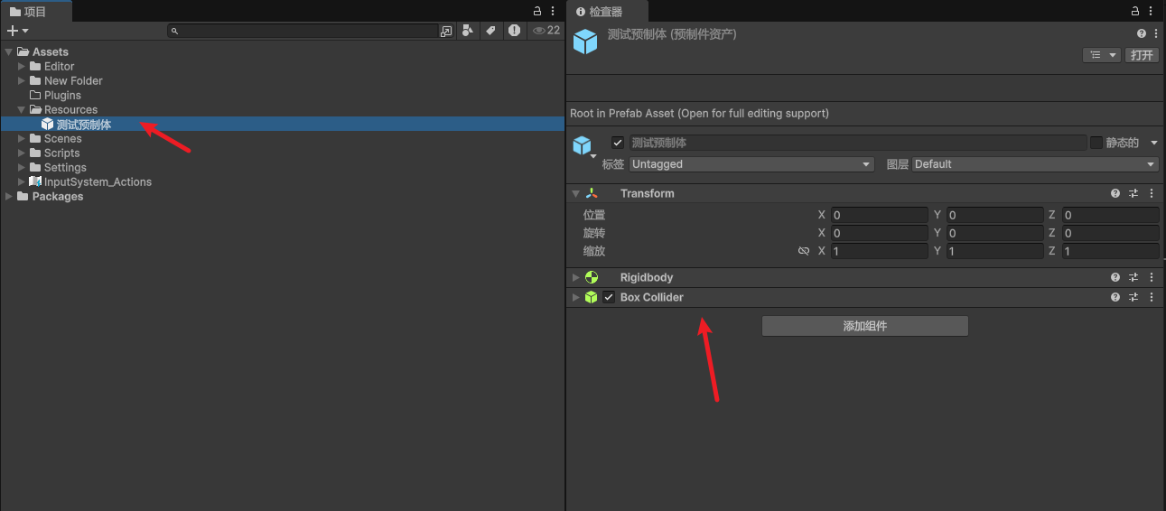Screen dimensions: 1166x511
Task: Click scale Z value field
Action: coord(1110,251)
